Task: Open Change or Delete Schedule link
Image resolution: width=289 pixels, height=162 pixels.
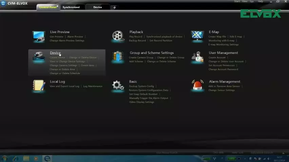Action: [65, 73]
